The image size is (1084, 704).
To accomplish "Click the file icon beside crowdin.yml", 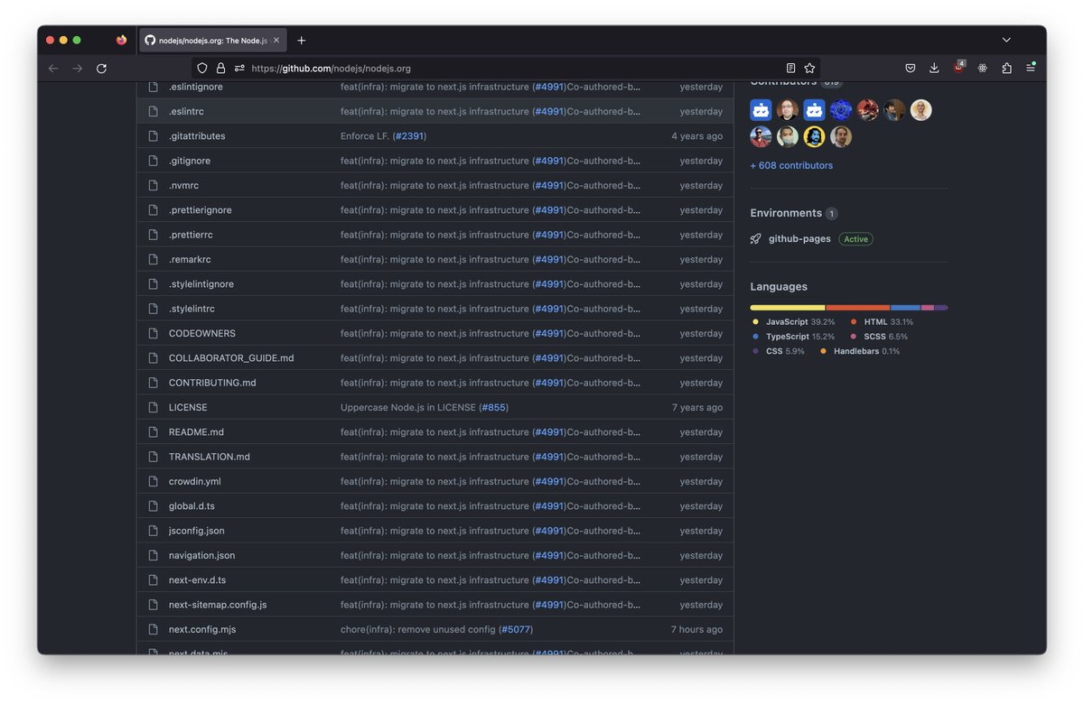I will pyautogui.click(x=153, y=482).
